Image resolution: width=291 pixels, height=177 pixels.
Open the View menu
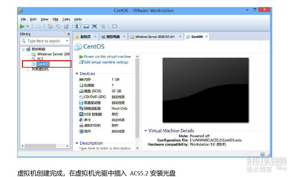pos(44,19)
